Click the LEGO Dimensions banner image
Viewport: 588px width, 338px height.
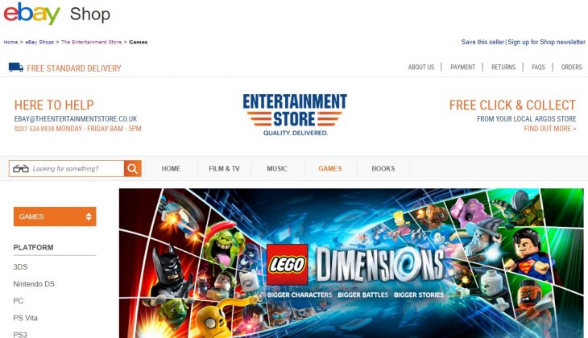(x=351, y=263)
